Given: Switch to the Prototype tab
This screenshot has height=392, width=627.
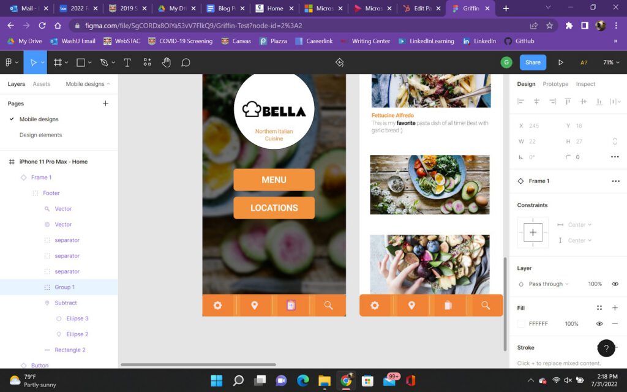Looking at the screenshot, I should (555, 84).
